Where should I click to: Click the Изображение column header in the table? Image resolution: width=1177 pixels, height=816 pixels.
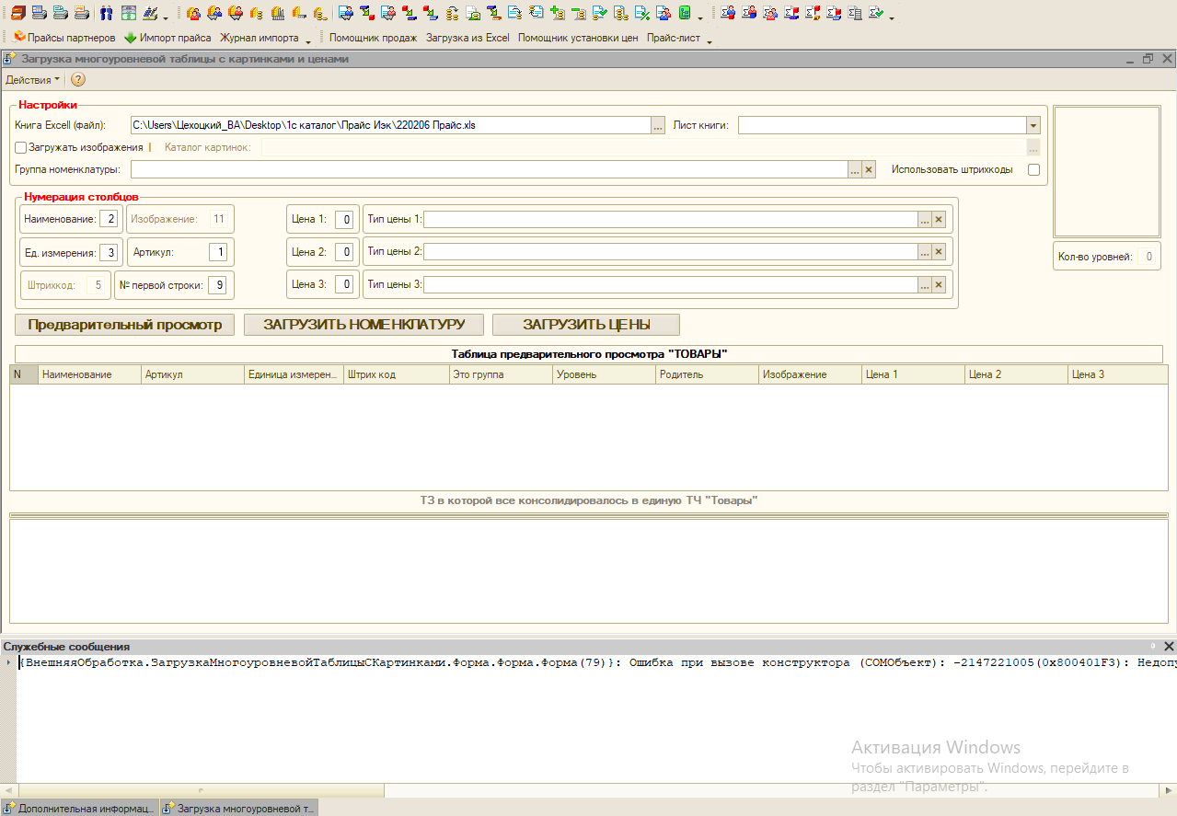coord(811,374)
